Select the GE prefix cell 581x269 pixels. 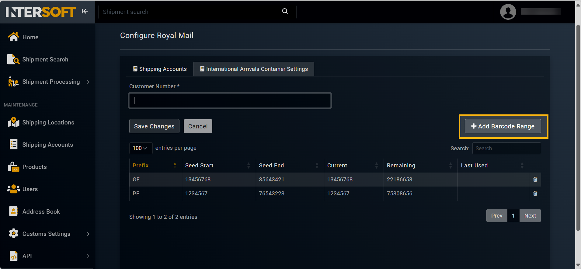coord(155,180)
